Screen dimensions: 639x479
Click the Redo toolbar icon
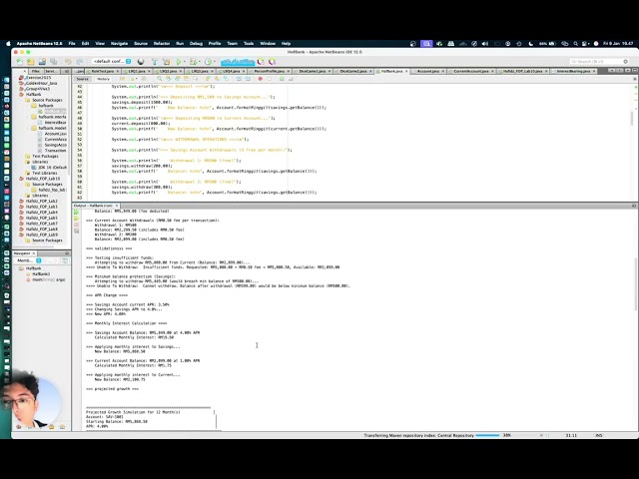pos(80,62)
